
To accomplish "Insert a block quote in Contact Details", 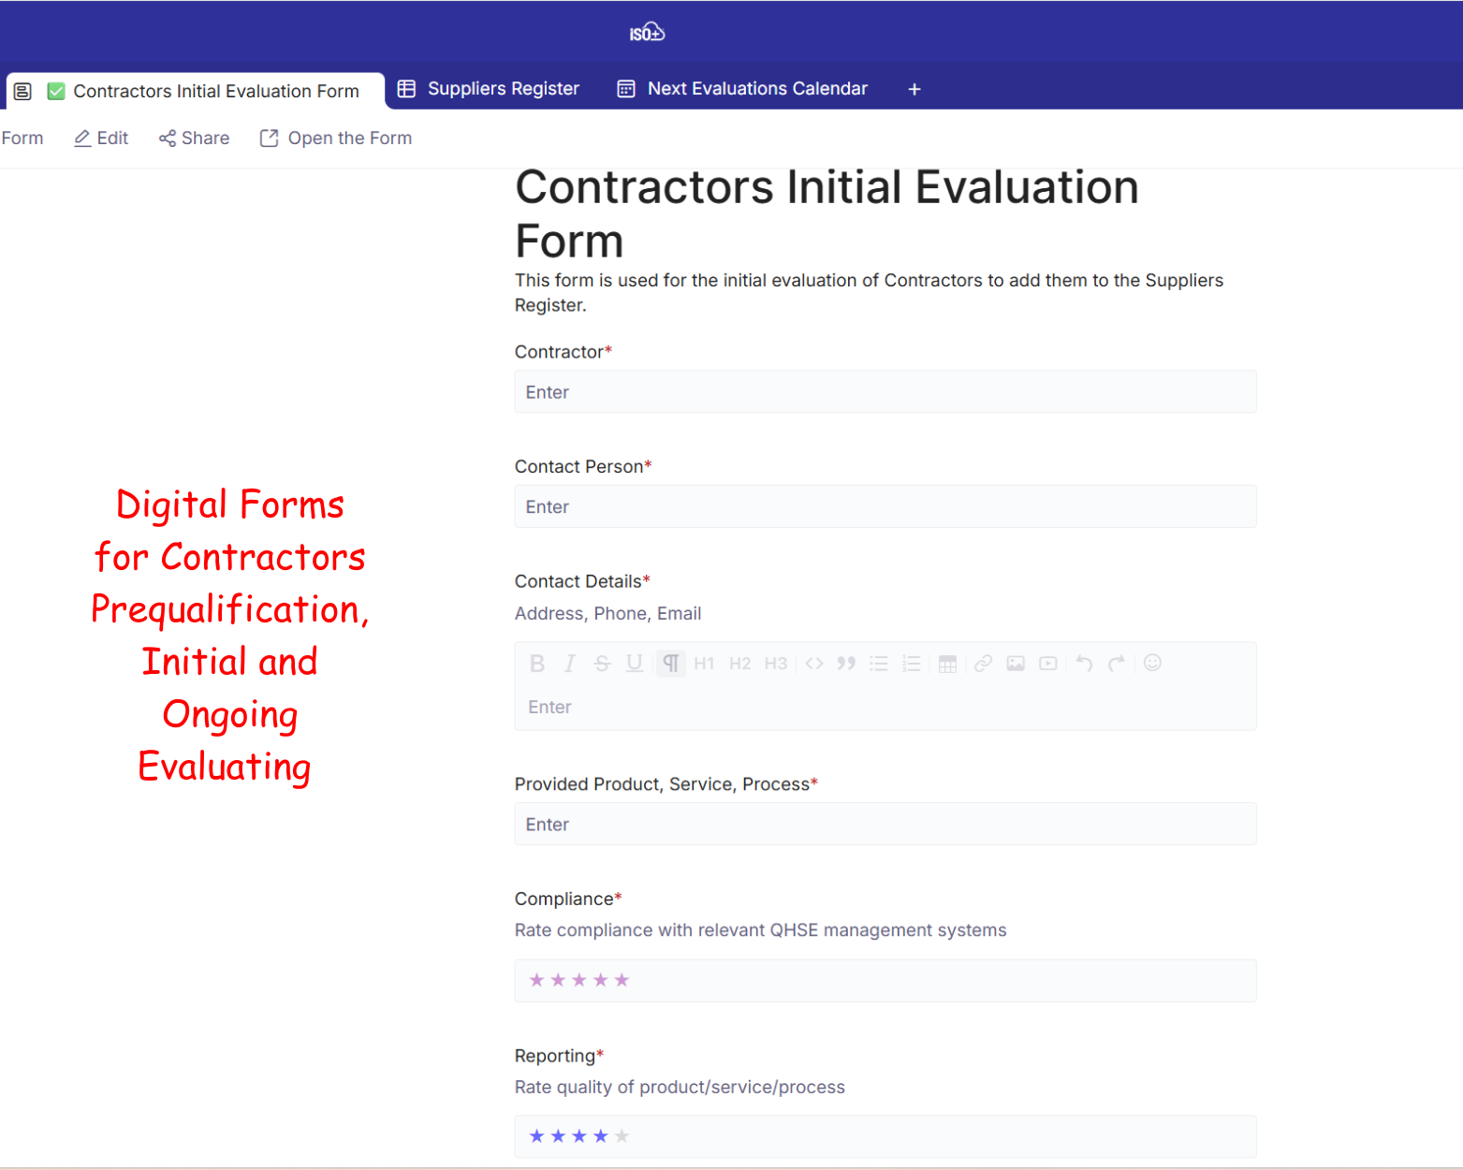I will point(846,664).
